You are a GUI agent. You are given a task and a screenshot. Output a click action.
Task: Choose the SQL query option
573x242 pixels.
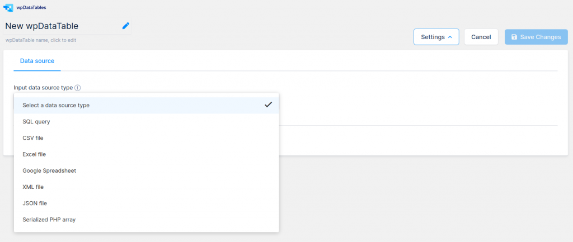tap(36, 121)
